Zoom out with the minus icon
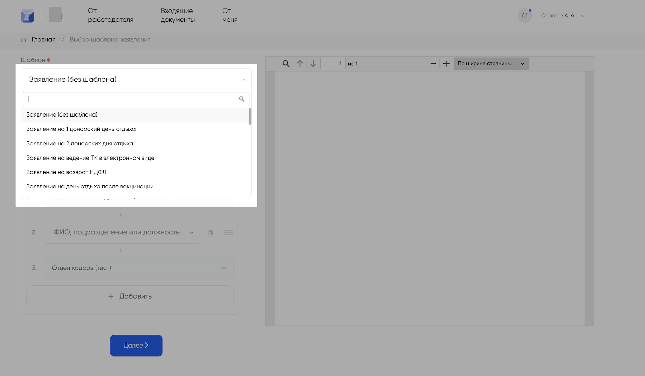The image size is (645, 376). tap(433, 64)
